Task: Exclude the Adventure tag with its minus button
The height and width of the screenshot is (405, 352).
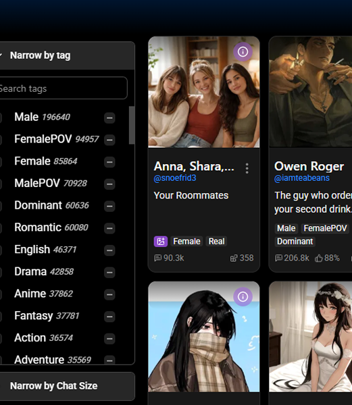Action: tap(109, 360)
